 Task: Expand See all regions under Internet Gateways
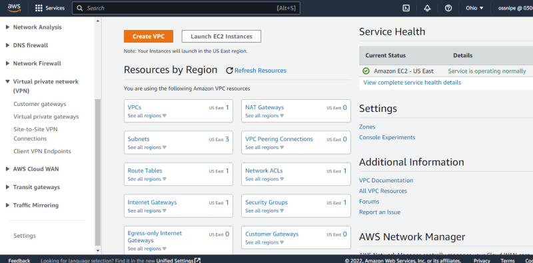point(147,210)
